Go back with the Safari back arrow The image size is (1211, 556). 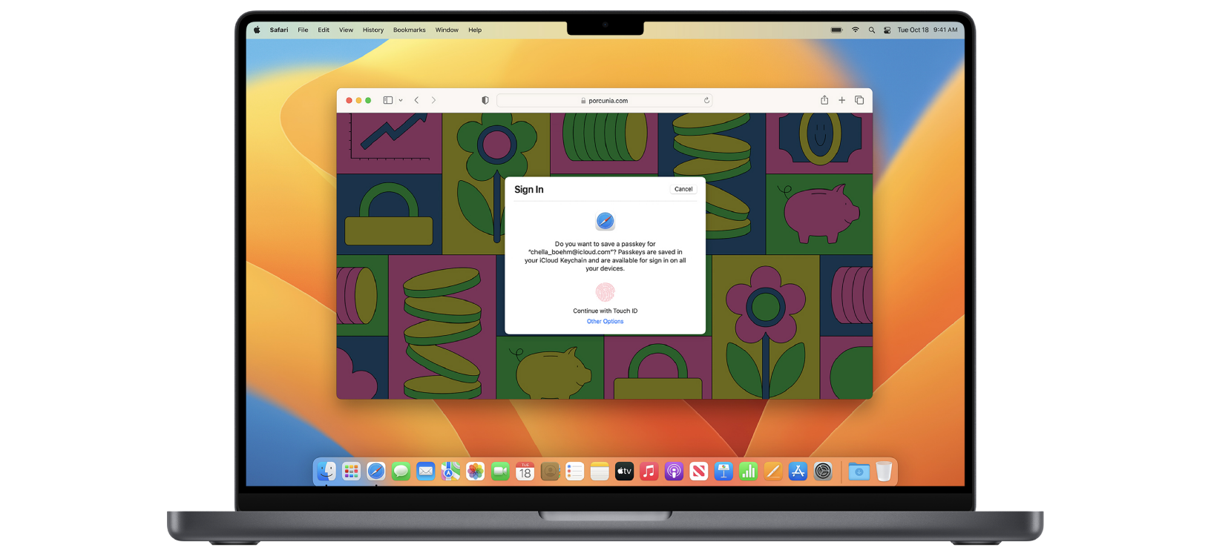point(416,100)
